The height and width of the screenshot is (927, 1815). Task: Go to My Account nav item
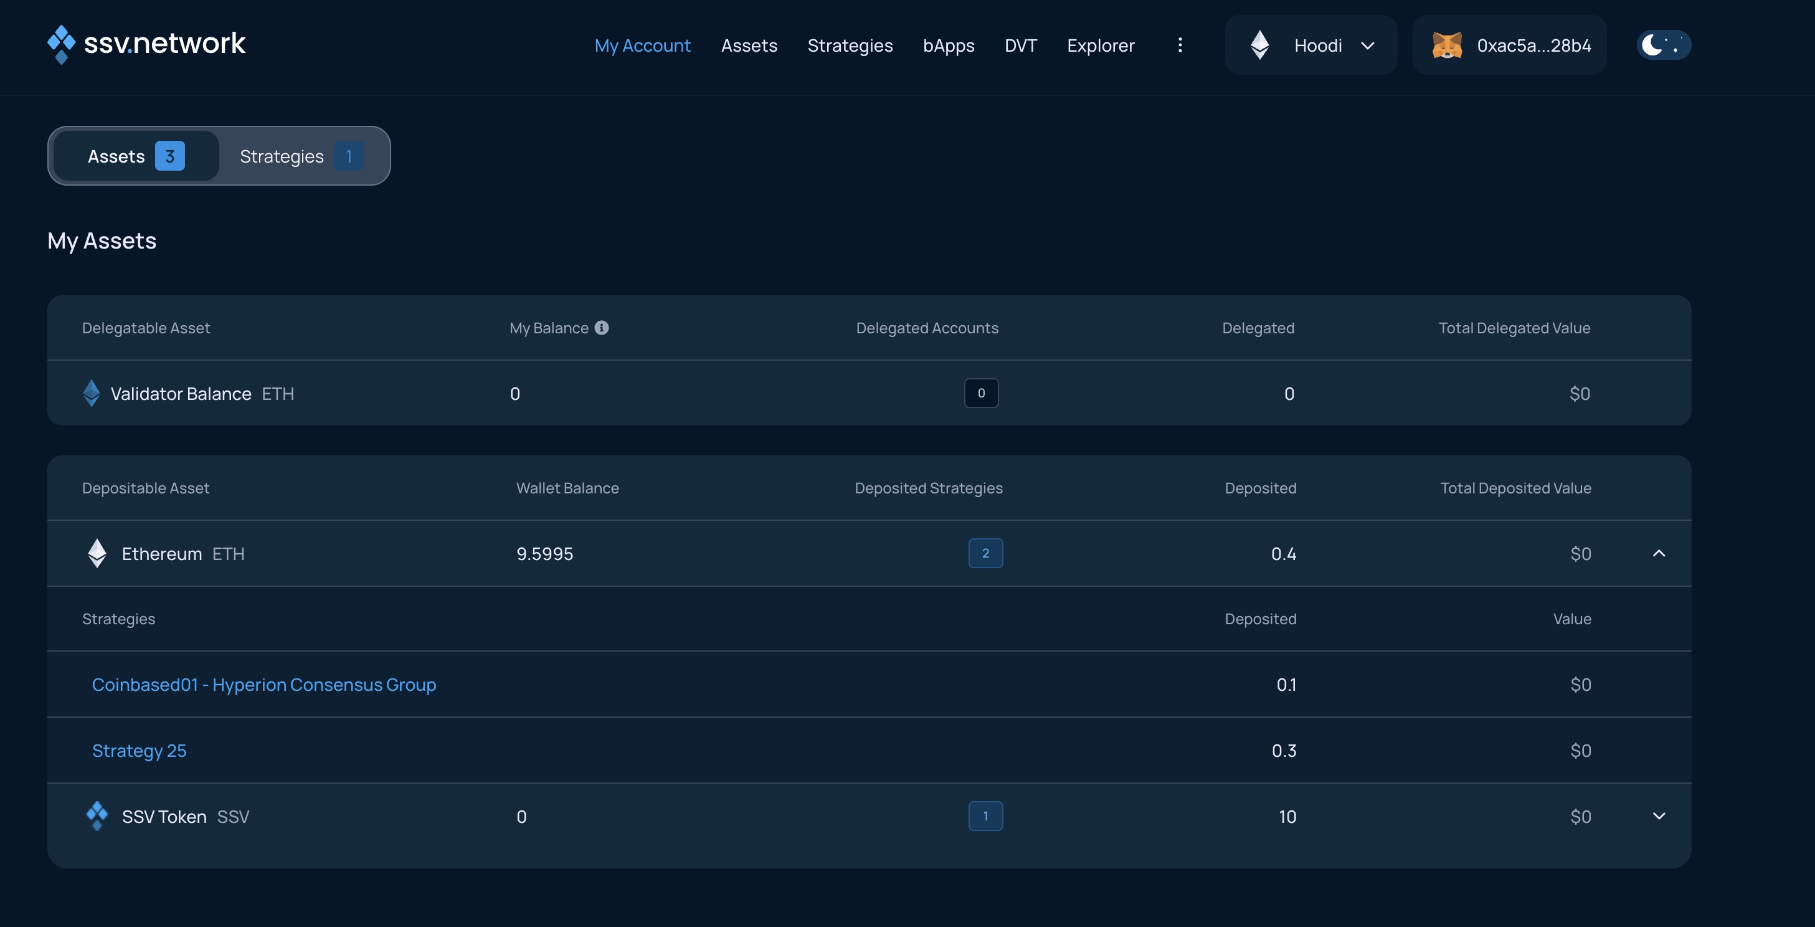643,45
